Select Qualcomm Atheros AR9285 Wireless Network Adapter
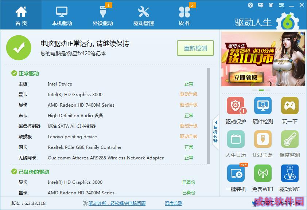This screenshot has height=210, width=307. pyautogui.click(x=108, y=158)
